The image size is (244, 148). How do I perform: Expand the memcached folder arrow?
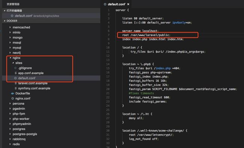pos(10,27)
